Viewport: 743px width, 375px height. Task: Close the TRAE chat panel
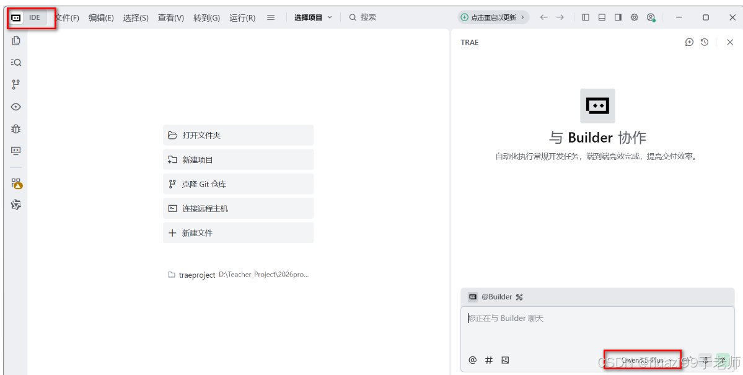tap(730, 42)
